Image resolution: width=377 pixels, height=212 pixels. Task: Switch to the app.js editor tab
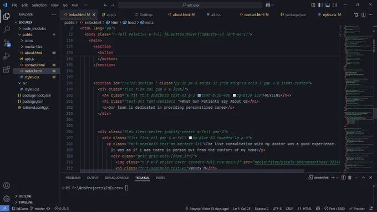[111, 14]
